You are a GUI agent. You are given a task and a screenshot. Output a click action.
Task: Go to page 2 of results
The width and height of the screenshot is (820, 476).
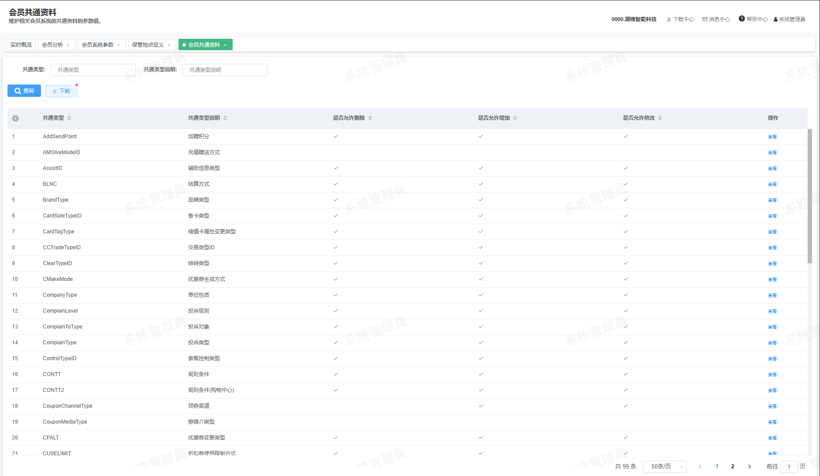tap(733, 466)
